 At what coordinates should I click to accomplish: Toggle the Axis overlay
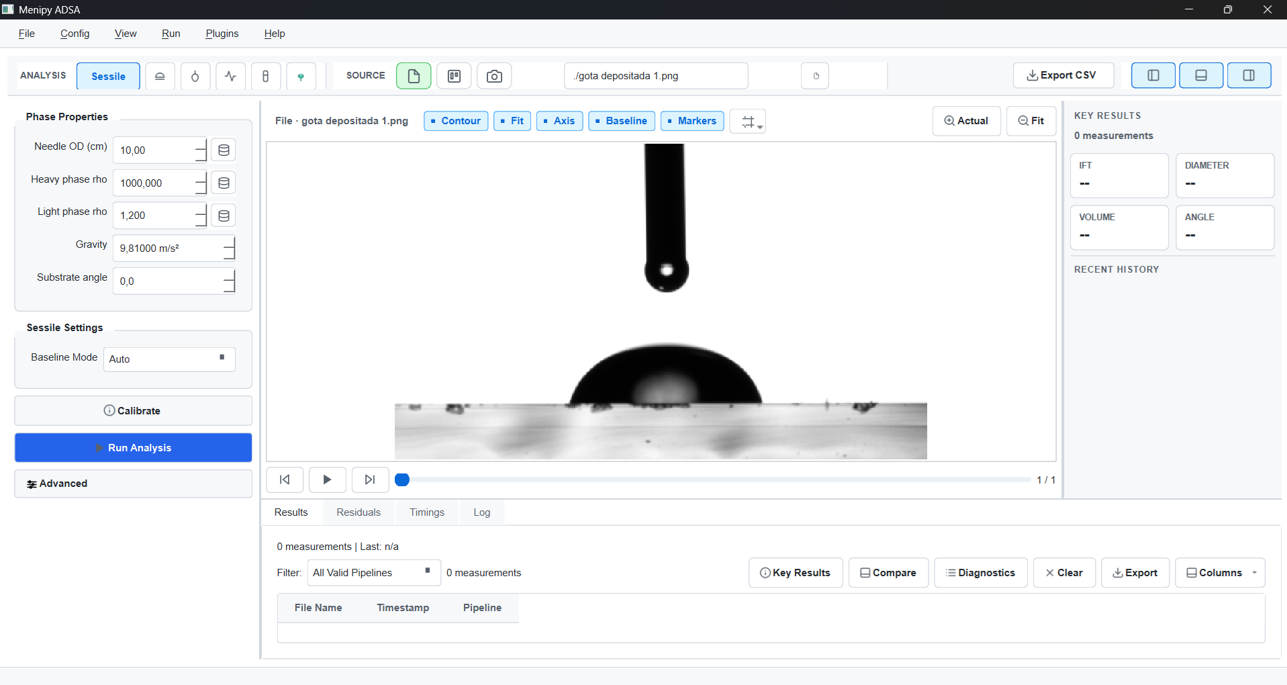(559, 121)
